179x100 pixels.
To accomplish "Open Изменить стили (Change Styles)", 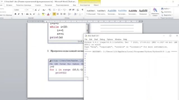I will tap(155, 12).
